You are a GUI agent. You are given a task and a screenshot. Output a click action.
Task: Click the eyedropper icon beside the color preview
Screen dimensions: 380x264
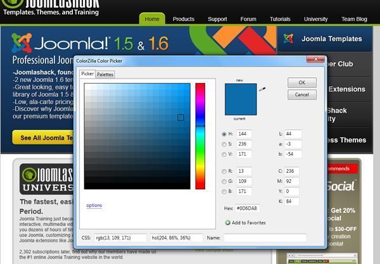(x=262, y=89)
